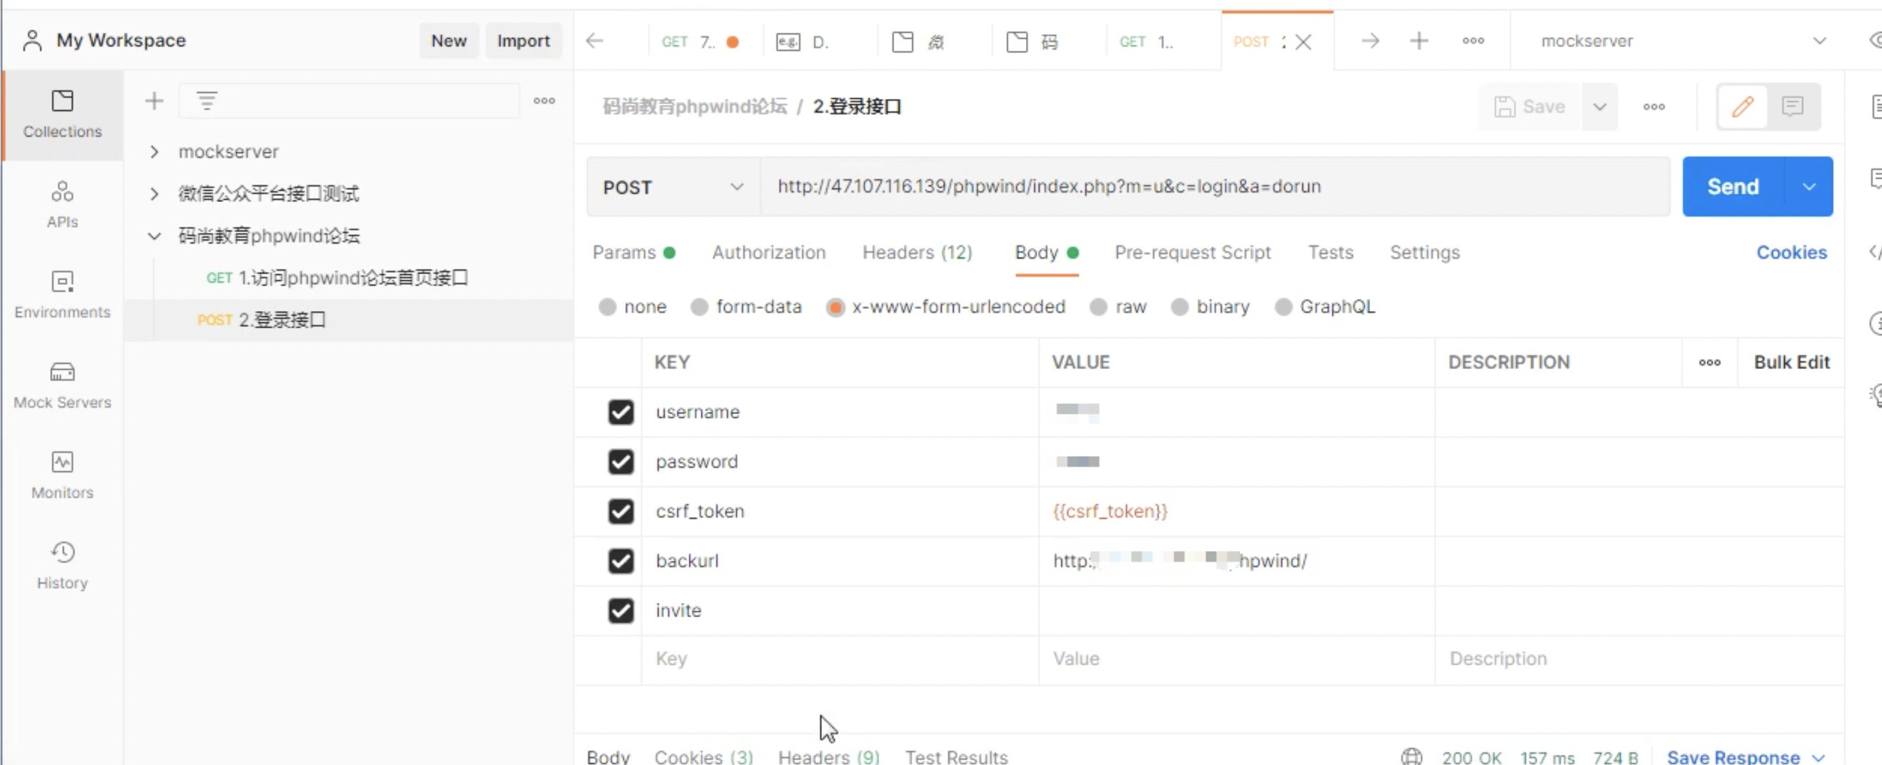Click the three-dot options menu icon

coord(1654,107)
